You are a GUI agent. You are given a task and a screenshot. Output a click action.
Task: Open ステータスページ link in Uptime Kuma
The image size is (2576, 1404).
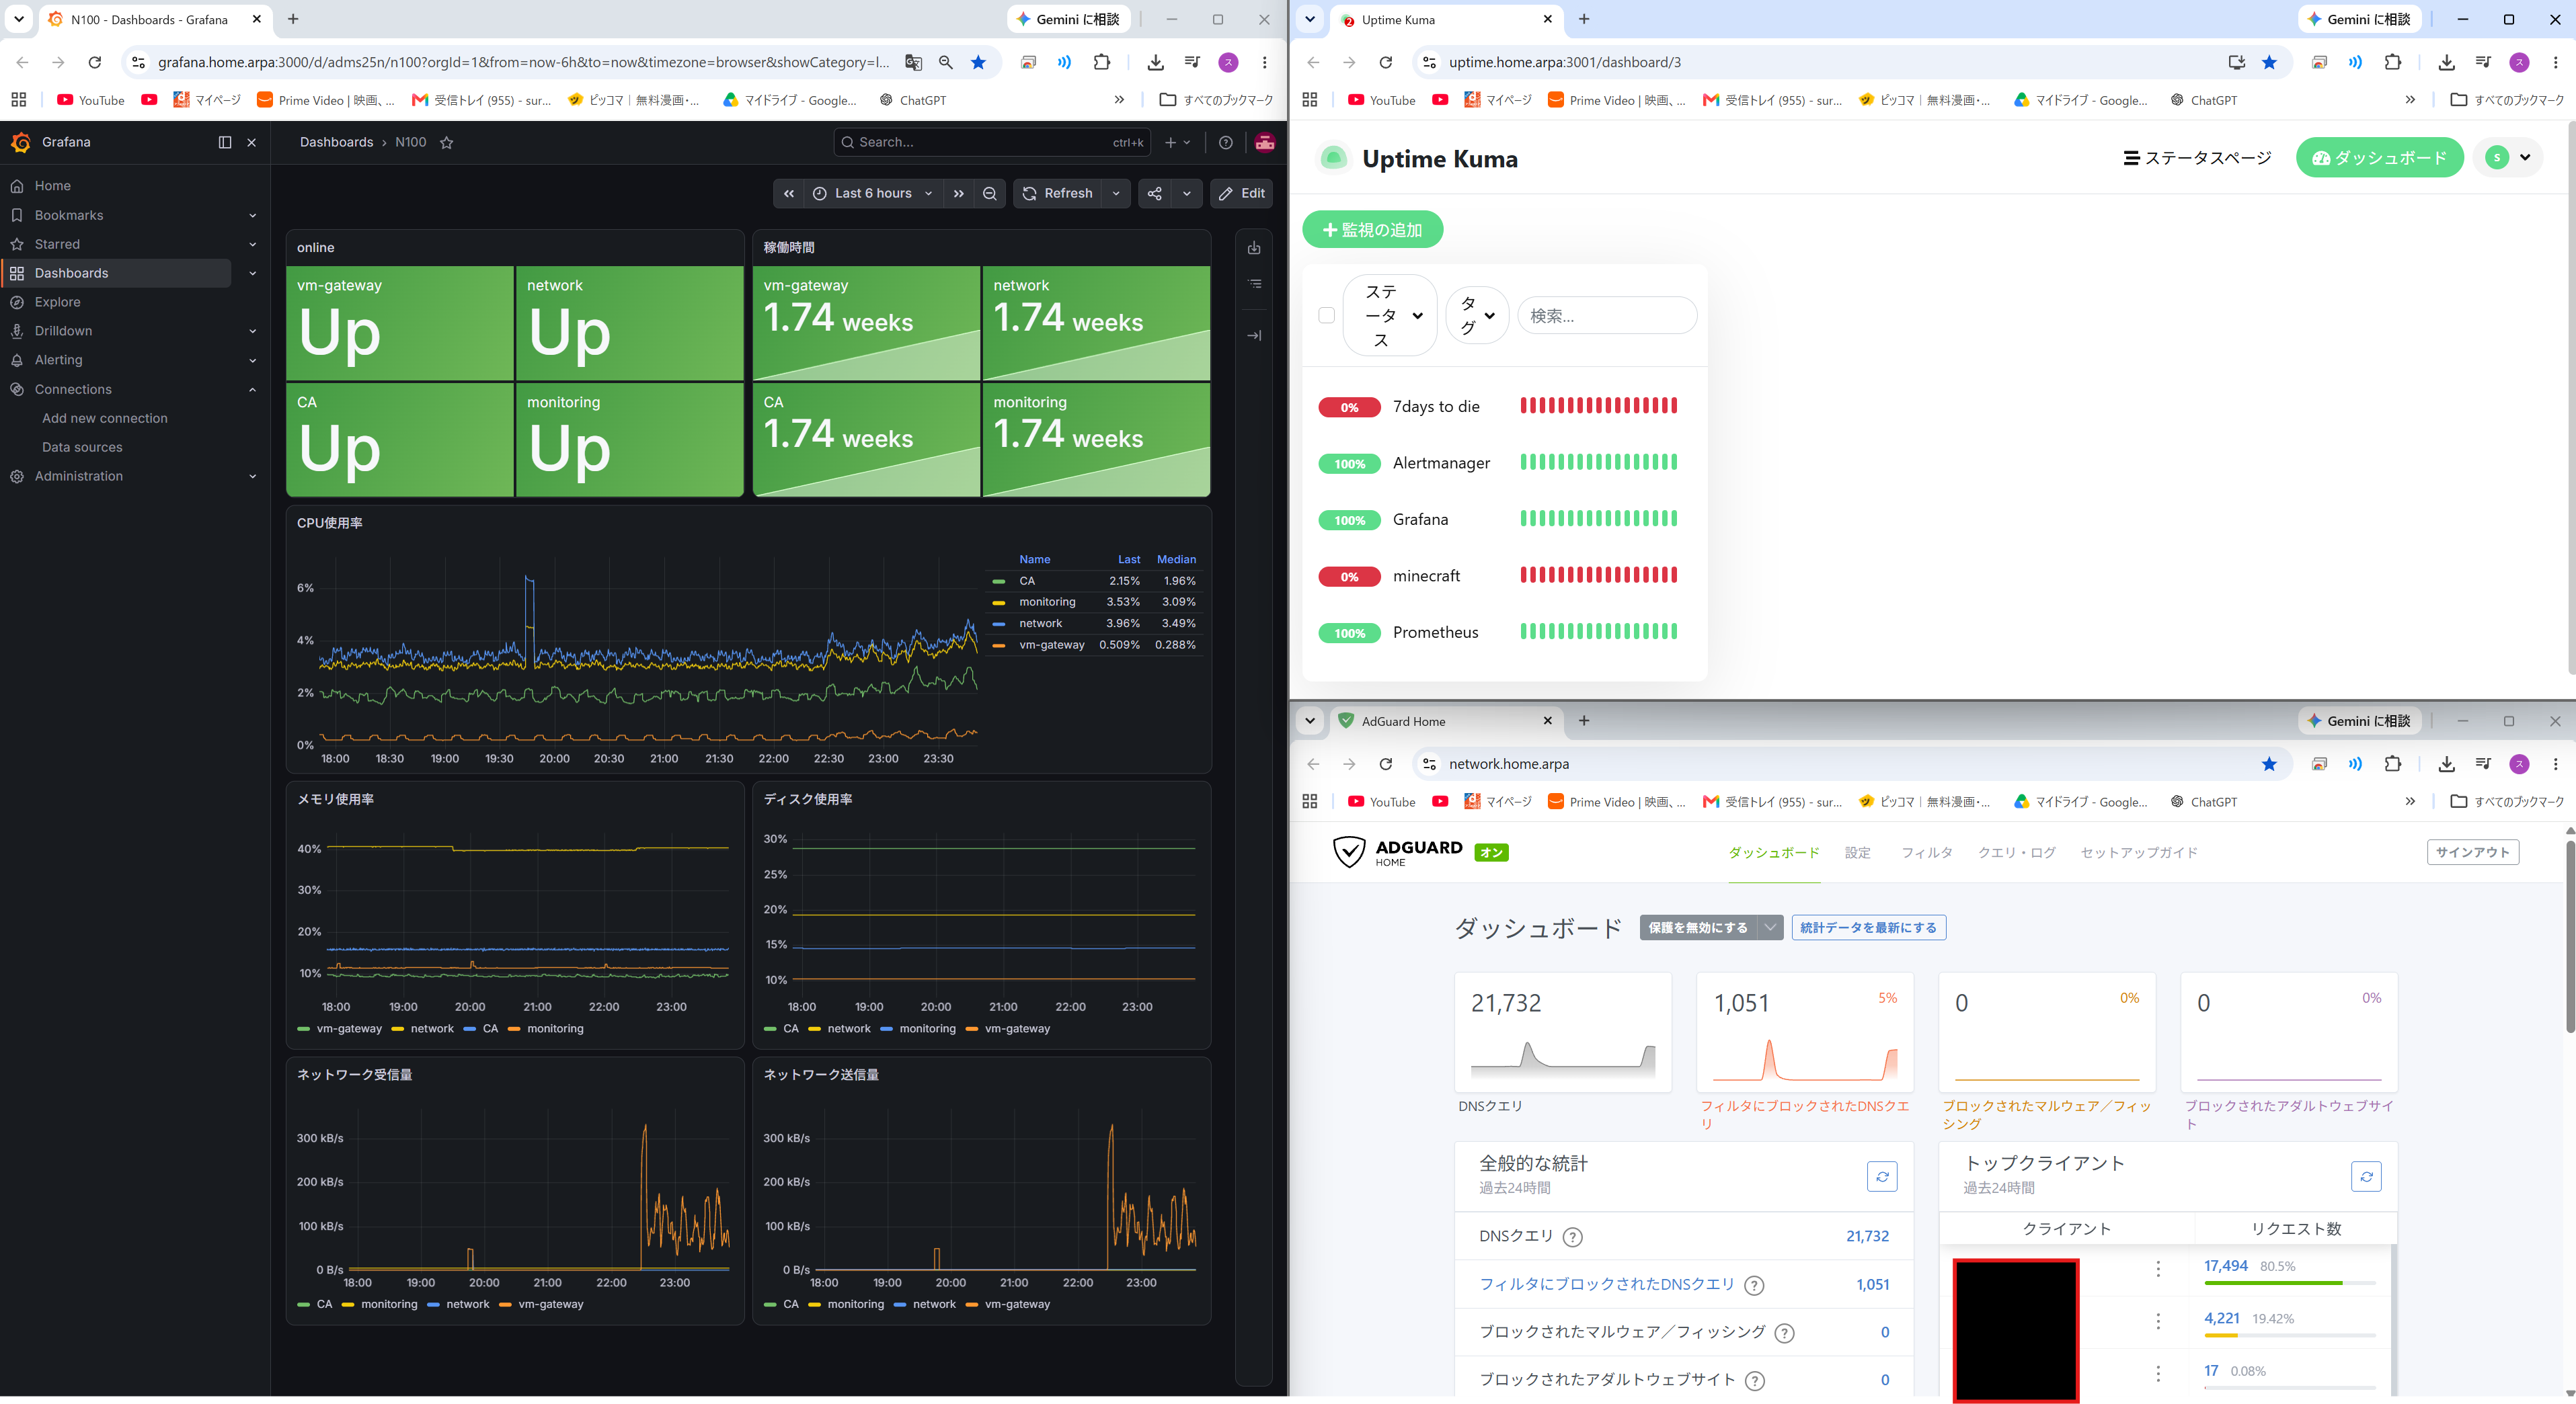click(2197, 158)
